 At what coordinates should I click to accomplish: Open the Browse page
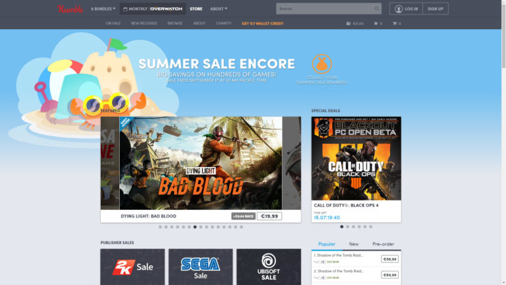pos(175,23)
